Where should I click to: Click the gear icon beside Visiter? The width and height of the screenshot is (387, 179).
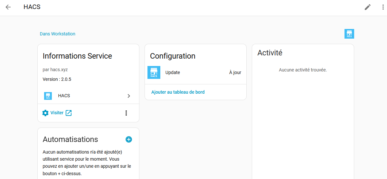tap(45, 113)
